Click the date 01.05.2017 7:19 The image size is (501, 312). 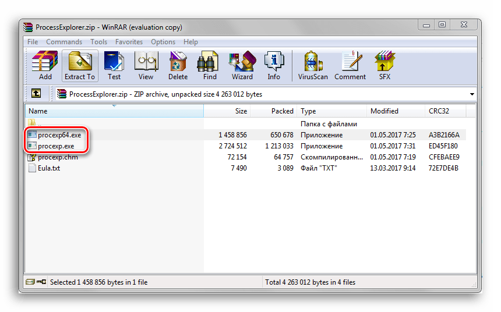click(393, 157)
